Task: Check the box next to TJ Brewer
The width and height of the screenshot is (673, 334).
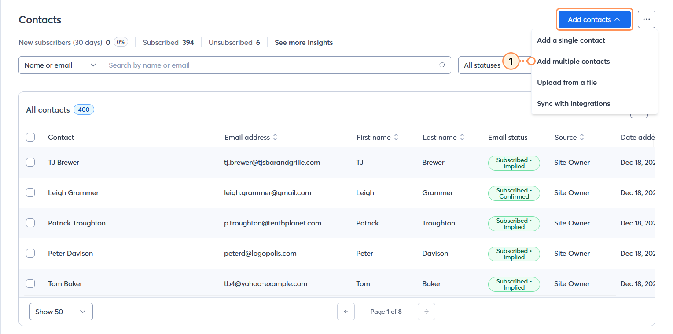Action: point(30,162)
